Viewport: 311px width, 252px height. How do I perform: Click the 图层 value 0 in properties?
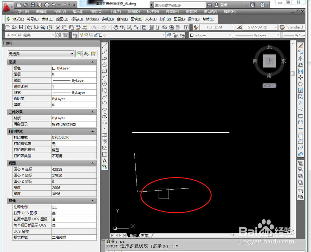pyautogui.click(x=74, y=74)
